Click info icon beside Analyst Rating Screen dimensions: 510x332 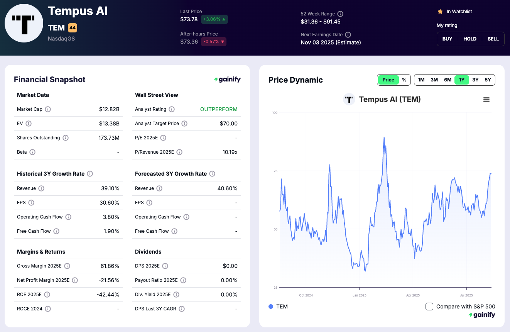click(172, 109)
